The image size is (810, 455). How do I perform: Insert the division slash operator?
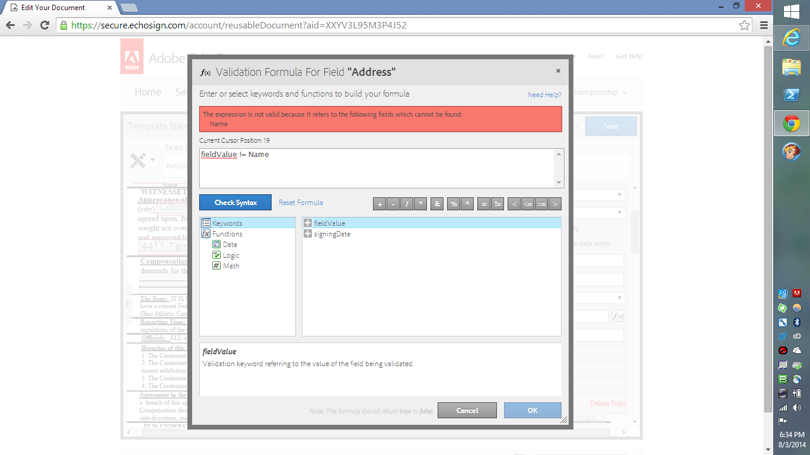coord(407,204)
